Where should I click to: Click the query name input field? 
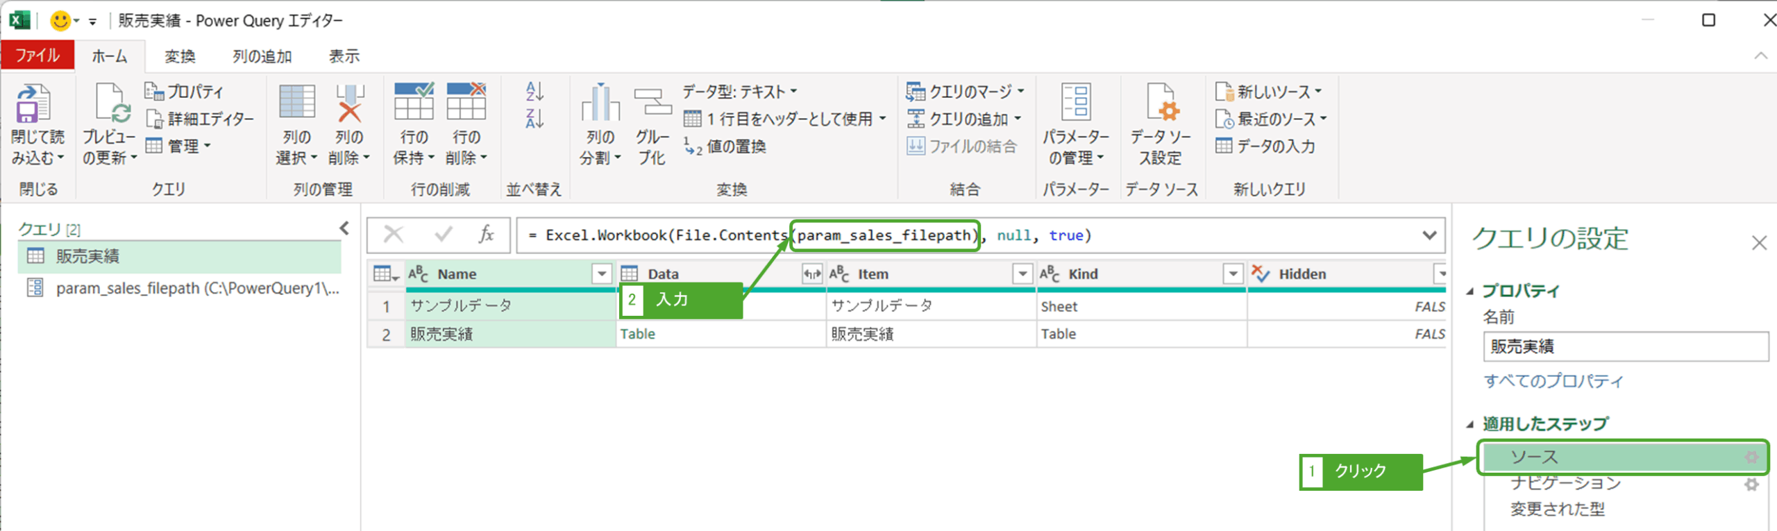click(x=1624, y=346)
